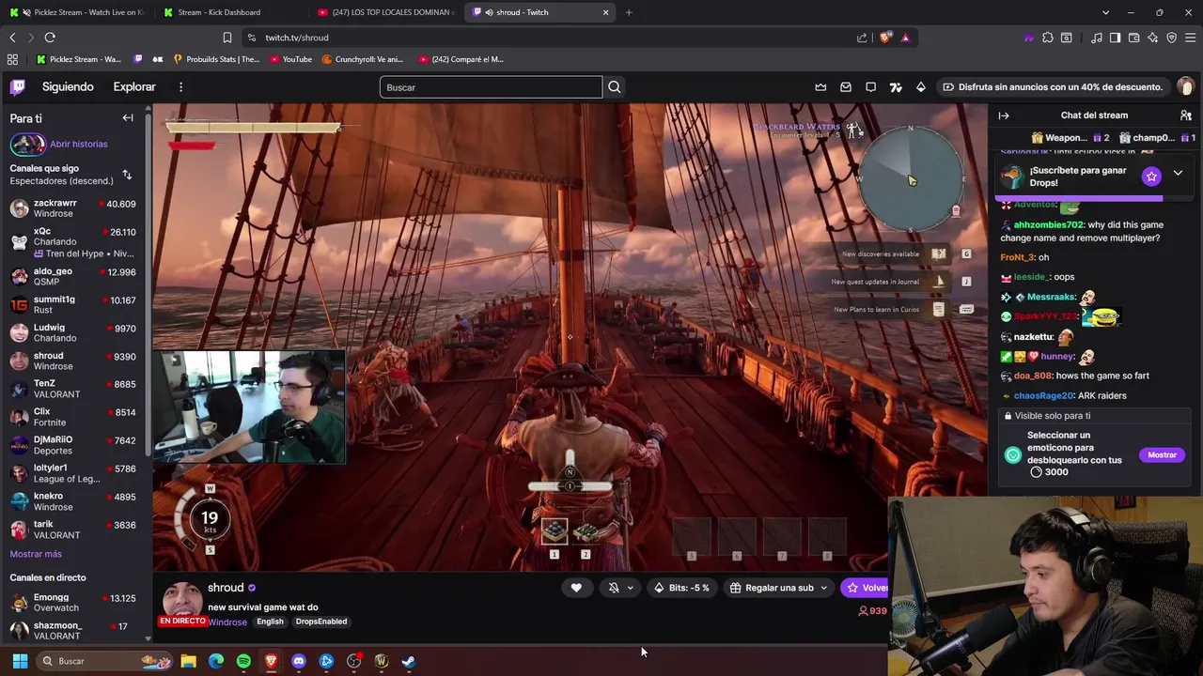Viewport: 1203px width, 676px height.
Task: Toggle the browser sidebar panel icon
Action: tap(1115, 38)
